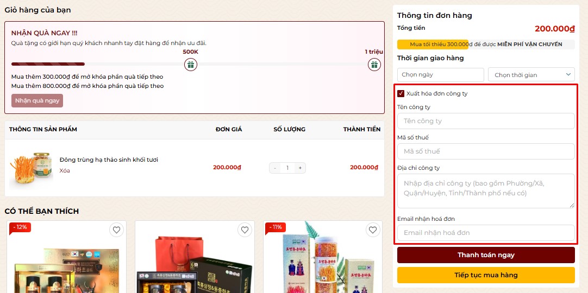This screenshot has height=293, width=588.
Task: Click Thanh toán ngay to checkout
Action: [x=486, y=255]
